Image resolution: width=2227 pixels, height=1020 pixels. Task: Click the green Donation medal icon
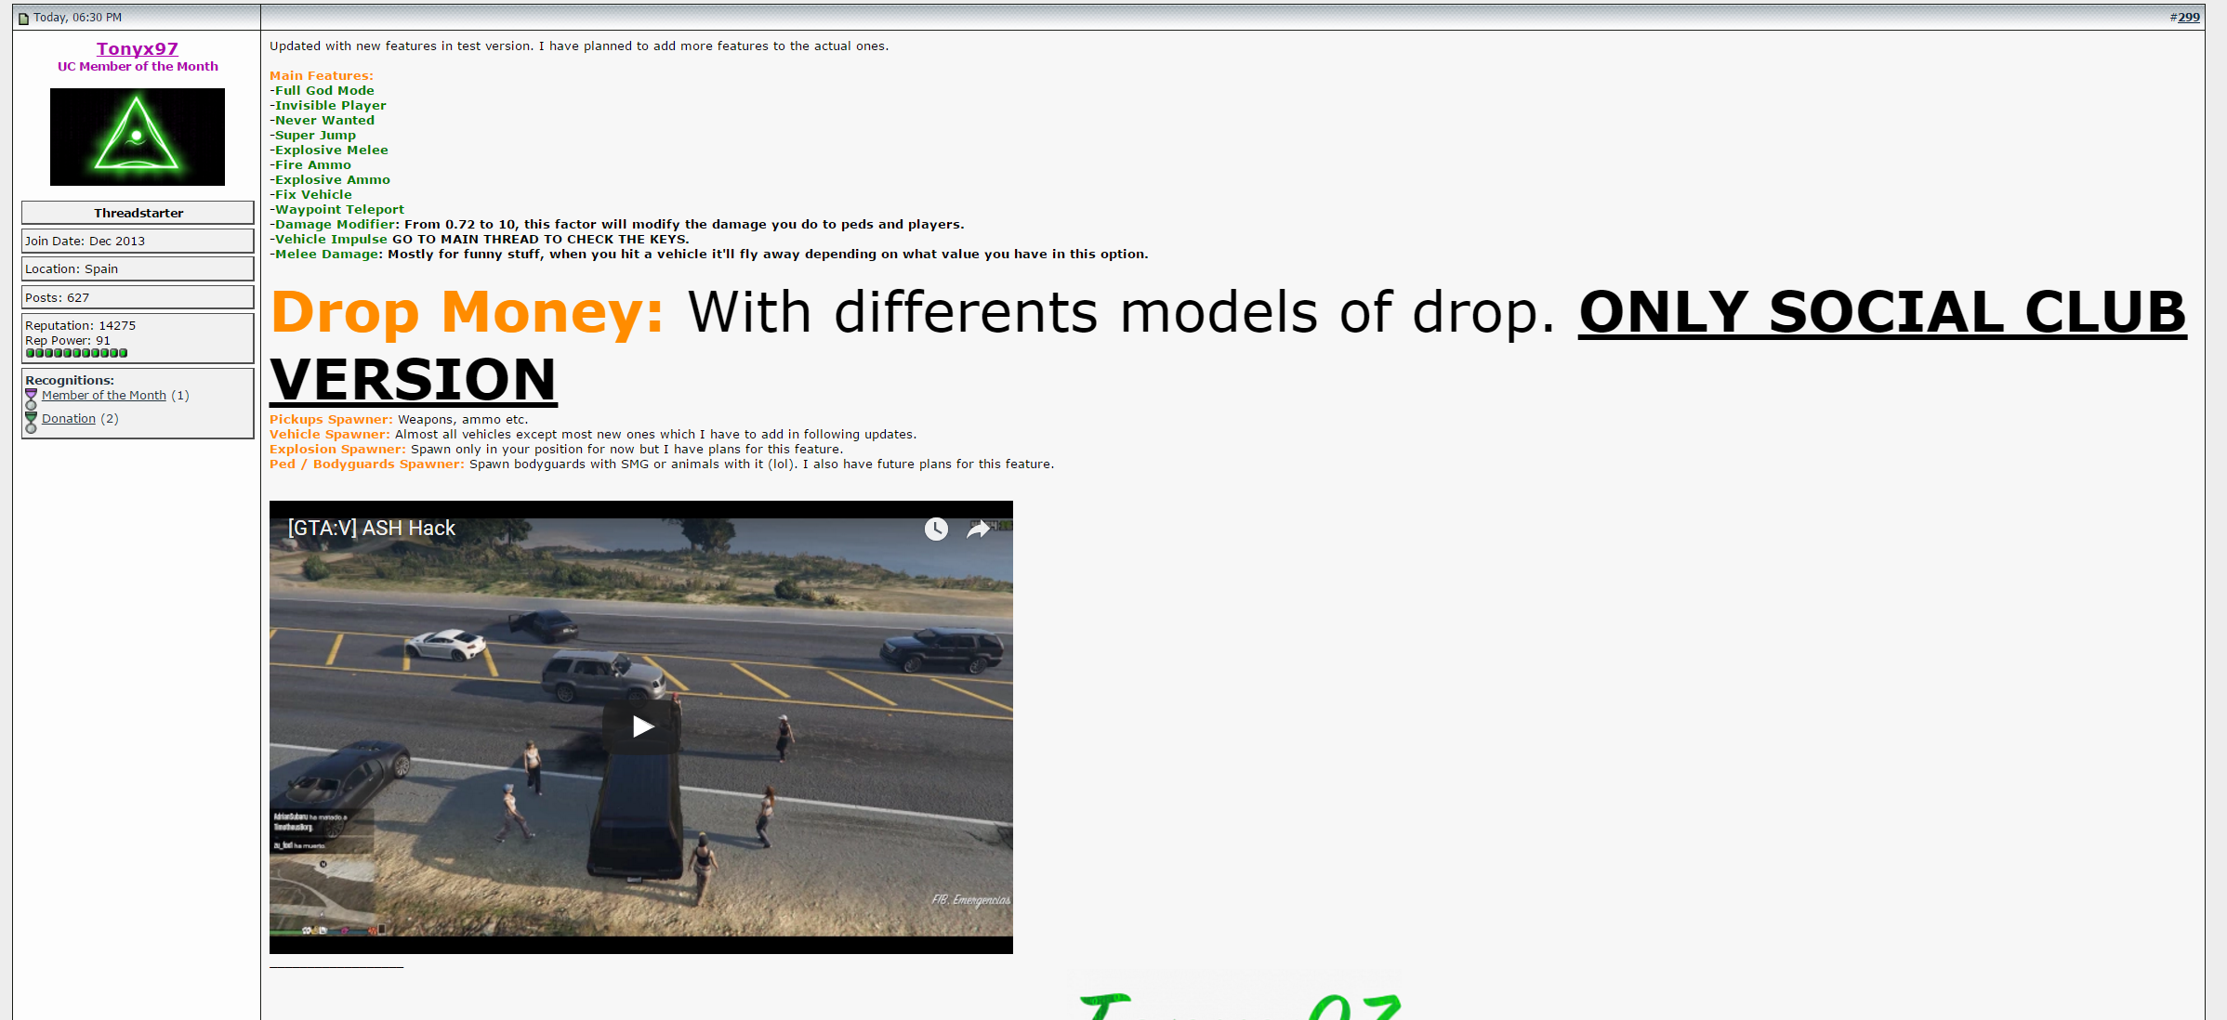tap(31, 422)
